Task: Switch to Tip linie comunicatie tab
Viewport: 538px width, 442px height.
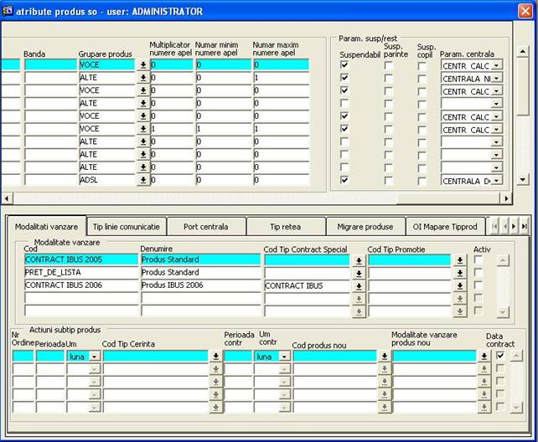Action: (126, 227)
